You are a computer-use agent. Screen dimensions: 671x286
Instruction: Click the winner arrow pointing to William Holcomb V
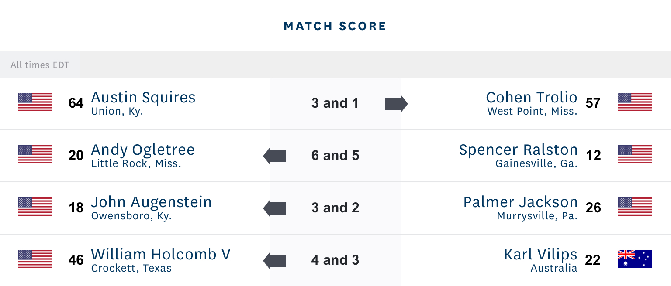(x=274, y=260)
